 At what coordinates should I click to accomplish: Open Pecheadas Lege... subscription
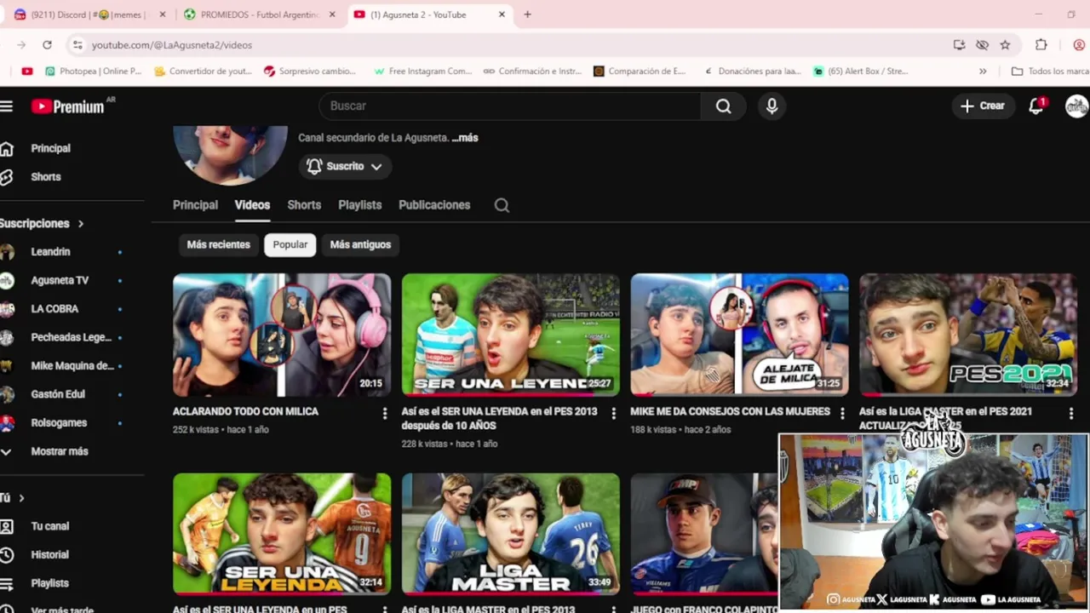click(x=72, y=337)
